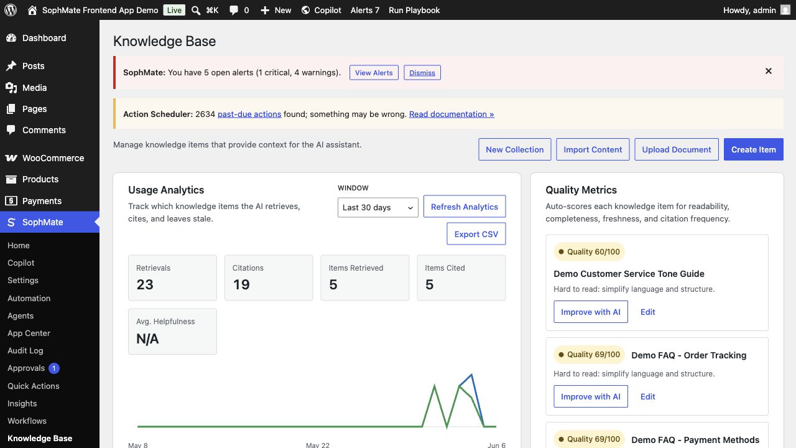Click the Create Item button

click(x=754, y=149)
